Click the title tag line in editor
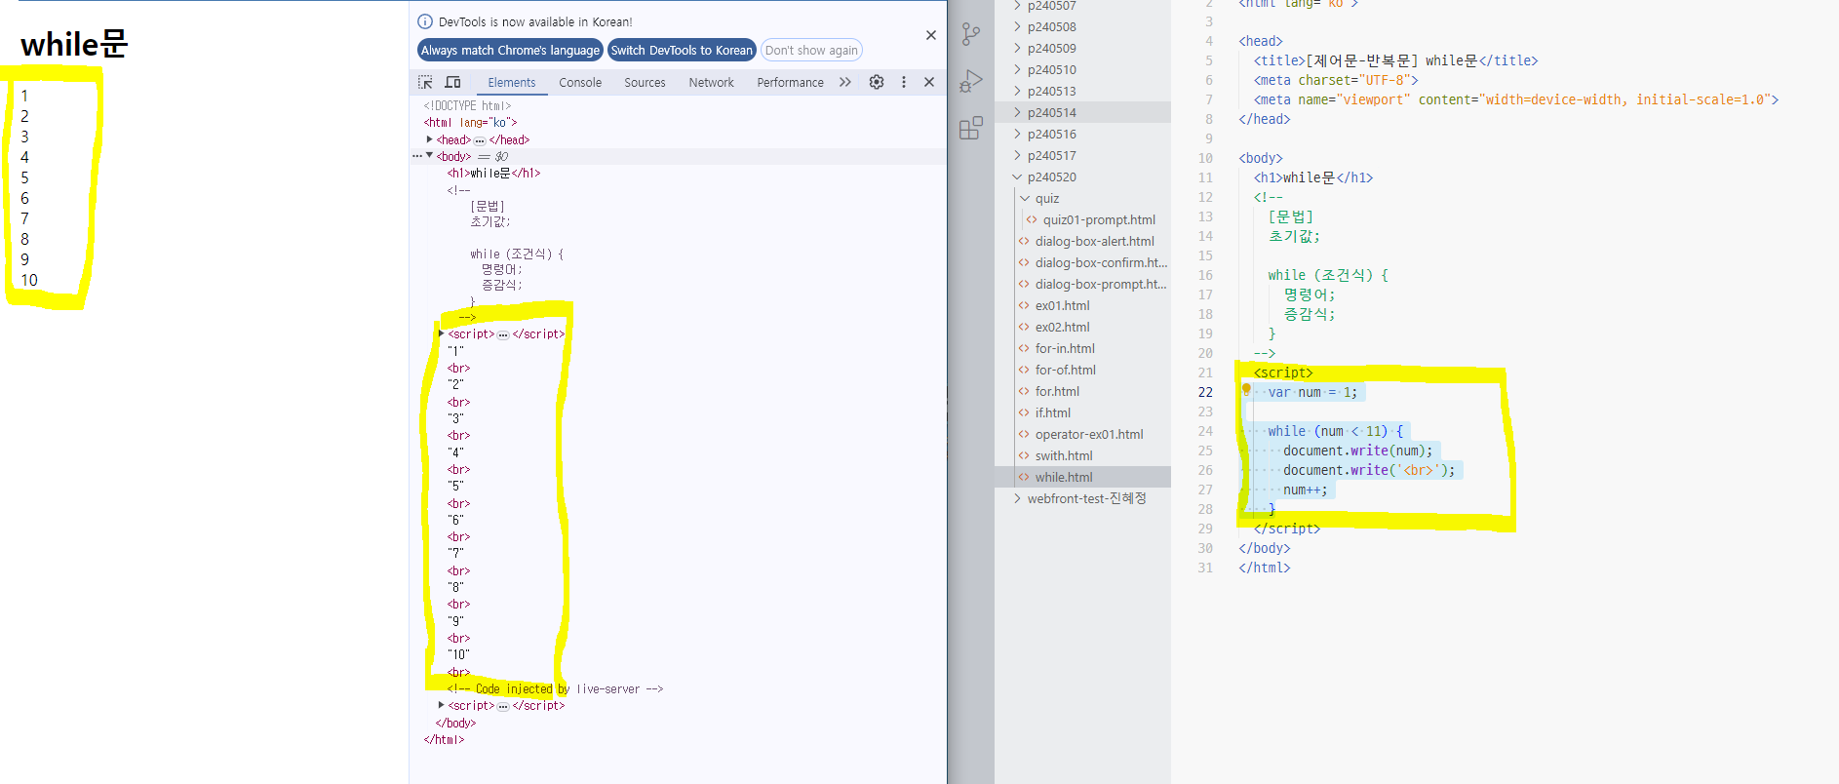The width and height of the screenshot is (1839, 784). tap(1395, 60)
